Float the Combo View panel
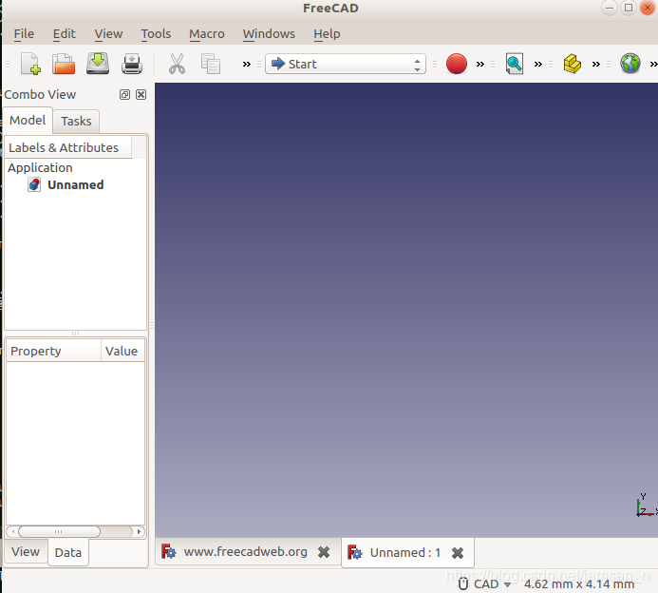The width and height of the screenshot is (658, 593). 124,94
